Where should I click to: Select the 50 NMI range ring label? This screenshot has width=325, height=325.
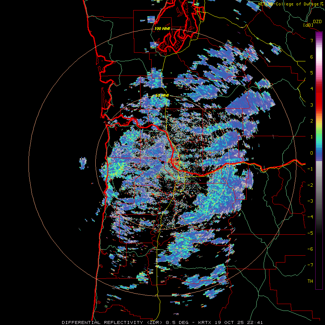coord(162,96)
